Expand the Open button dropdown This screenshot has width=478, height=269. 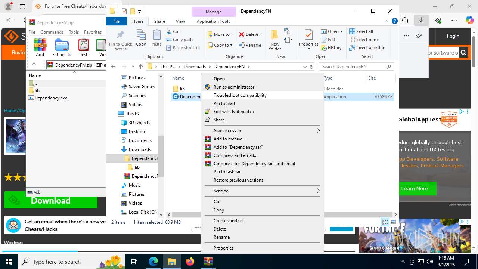341,31
